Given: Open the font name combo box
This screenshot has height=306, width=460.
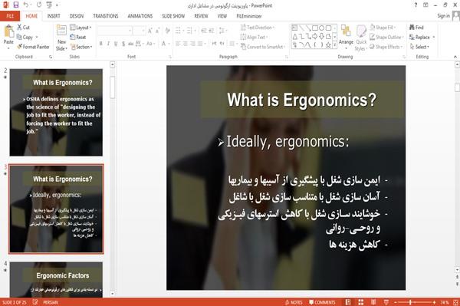Looking at the screenshot, I should tap(114, 30).
